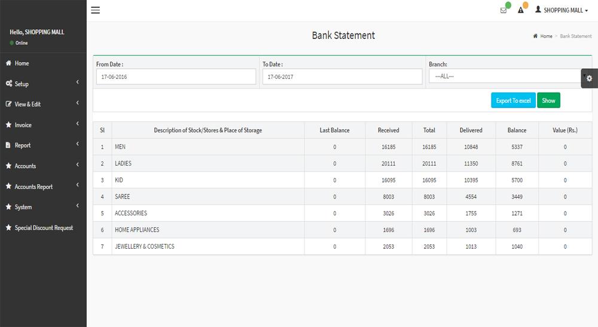Image resolution: width=598 pixels, height=327 pixels.
Task: Open the Special Discount Request item
Action: tap(43, 228)
